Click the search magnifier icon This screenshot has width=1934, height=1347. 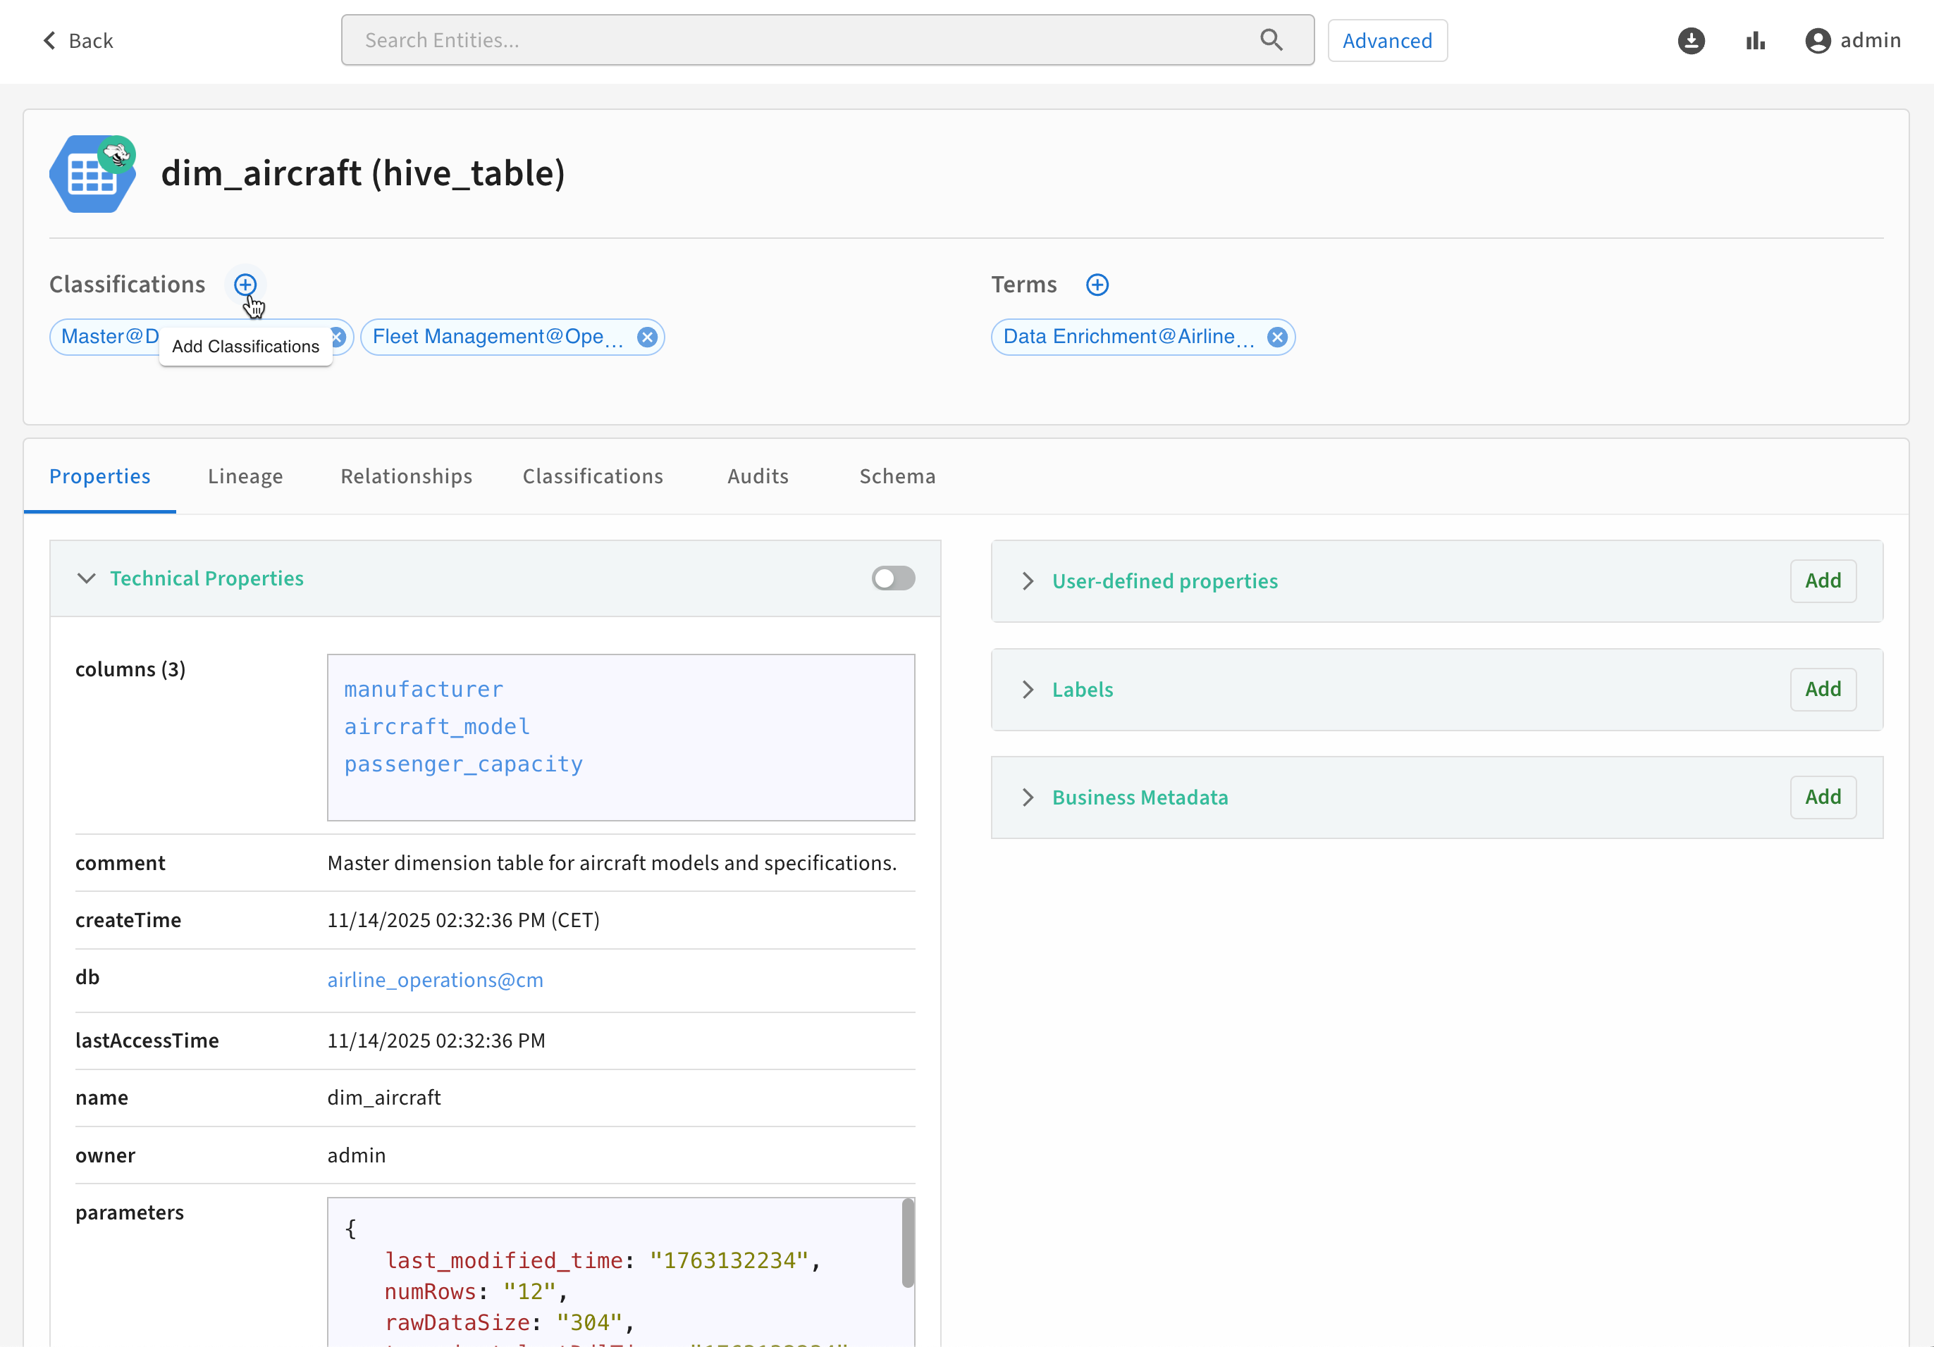tap(1271, 39)
